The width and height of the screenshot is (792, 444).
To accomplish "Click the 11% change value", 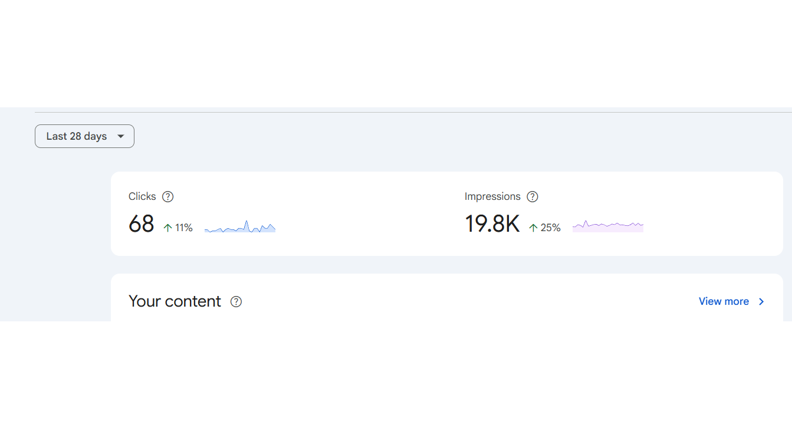I will (x=184, y=228).
